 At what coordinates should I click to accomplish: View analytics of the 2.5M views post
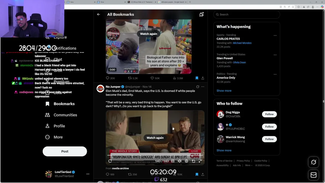[x=175, y=78]
